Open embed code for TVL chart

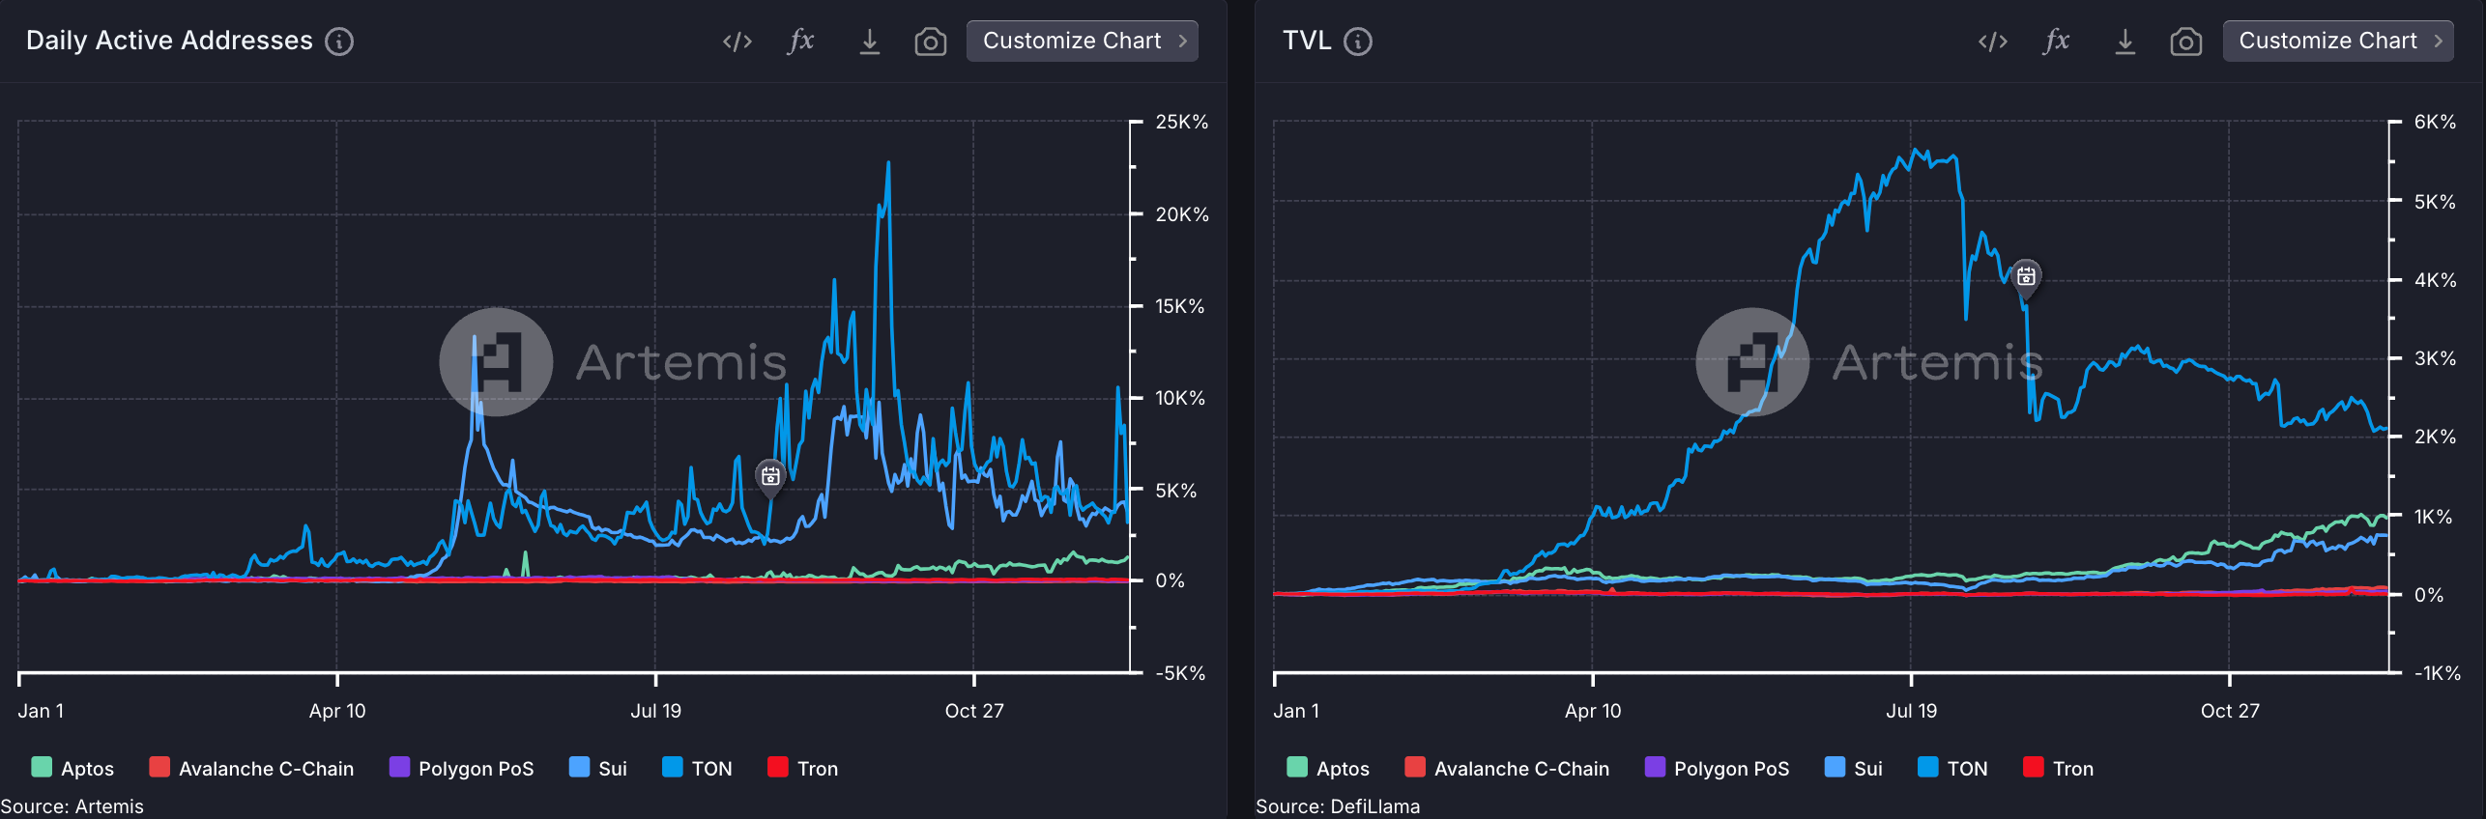(x=1992, y=42)
